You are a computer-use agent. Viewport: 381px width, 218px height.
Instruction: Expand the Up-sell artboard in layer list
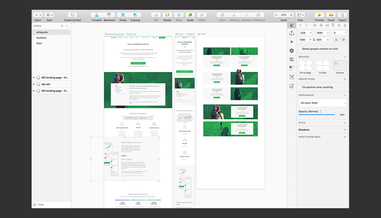34,84
